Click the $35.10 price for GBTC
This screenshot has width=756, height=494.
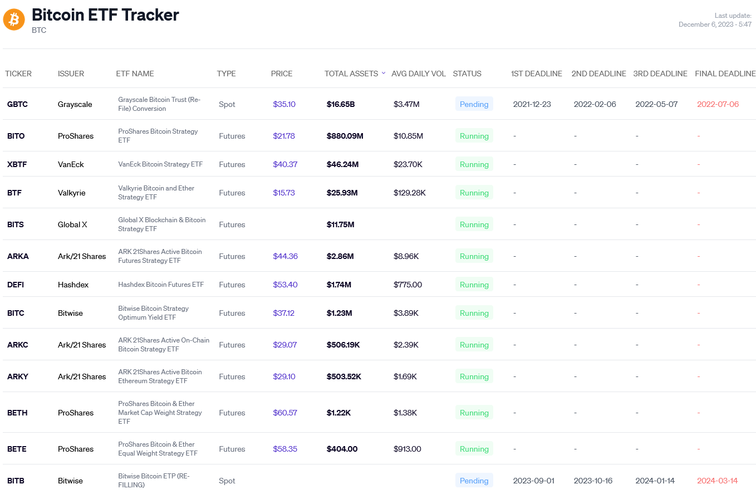[284, 104]
